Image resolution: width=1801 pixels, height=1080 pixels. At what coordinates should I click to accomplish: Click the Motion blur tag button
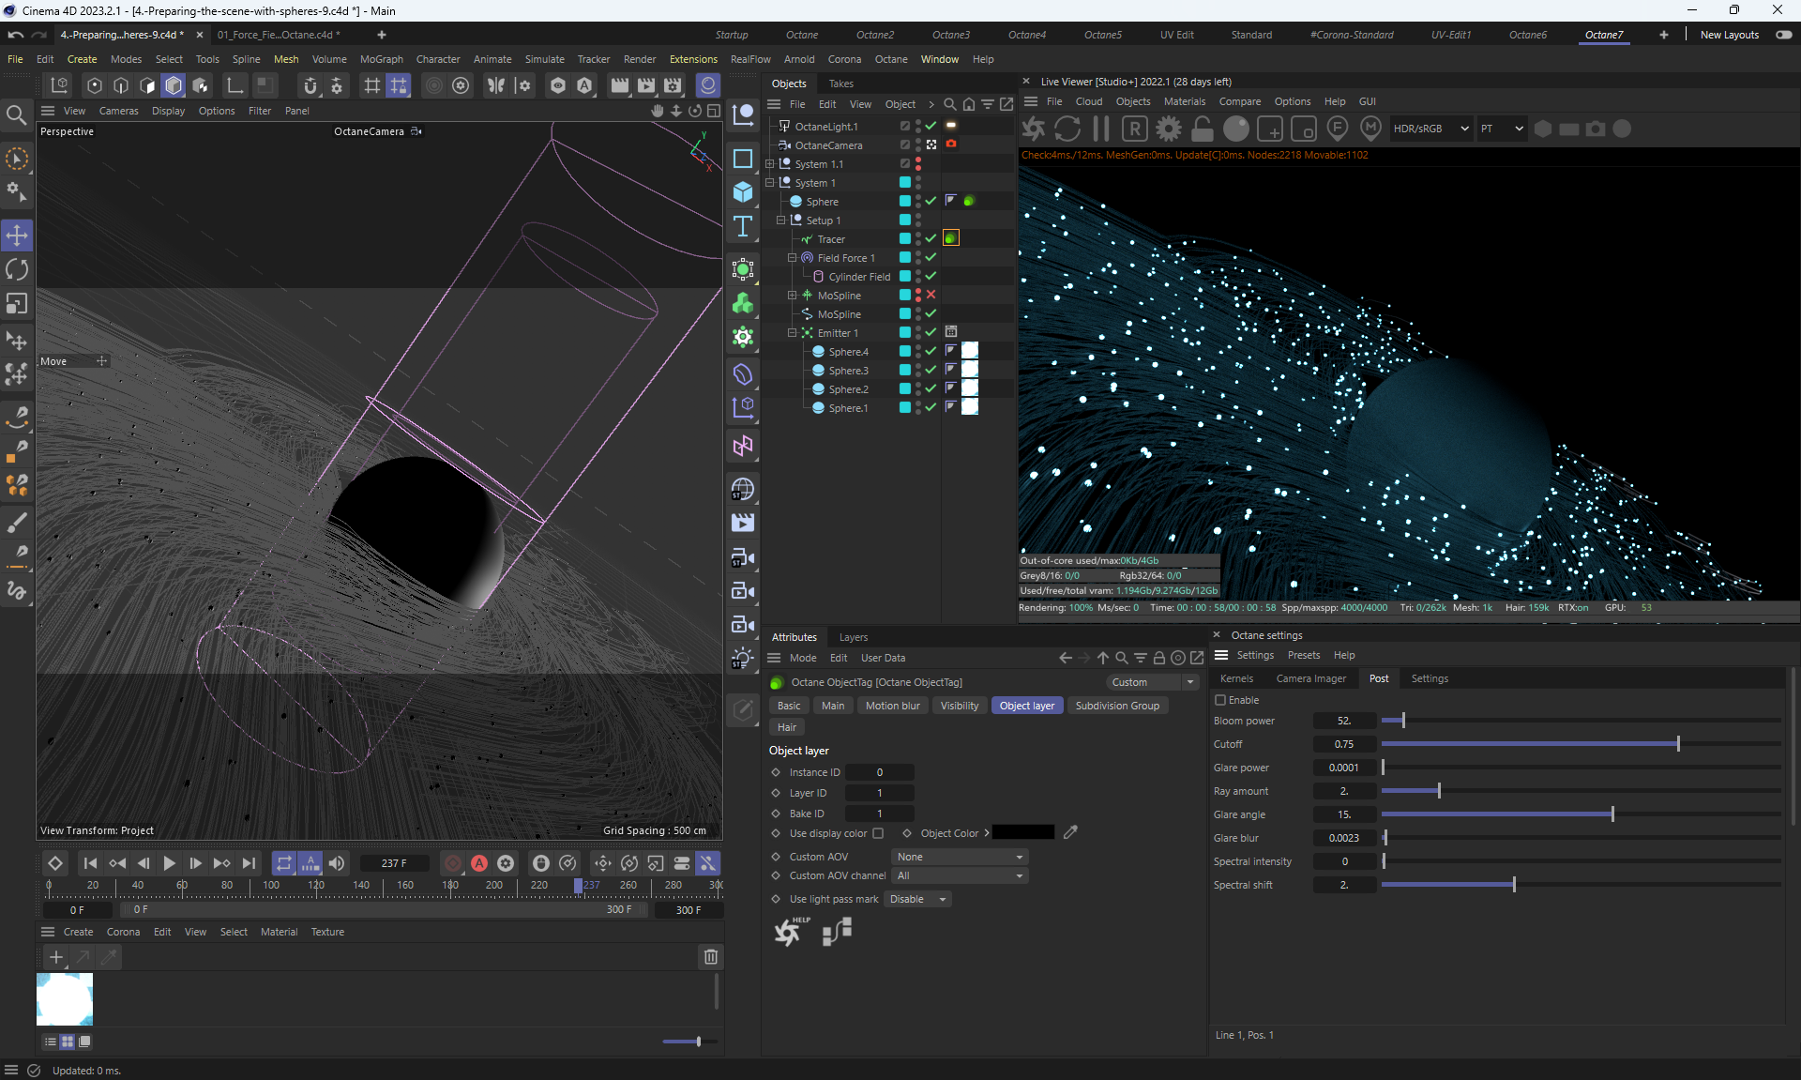[892, 706]
